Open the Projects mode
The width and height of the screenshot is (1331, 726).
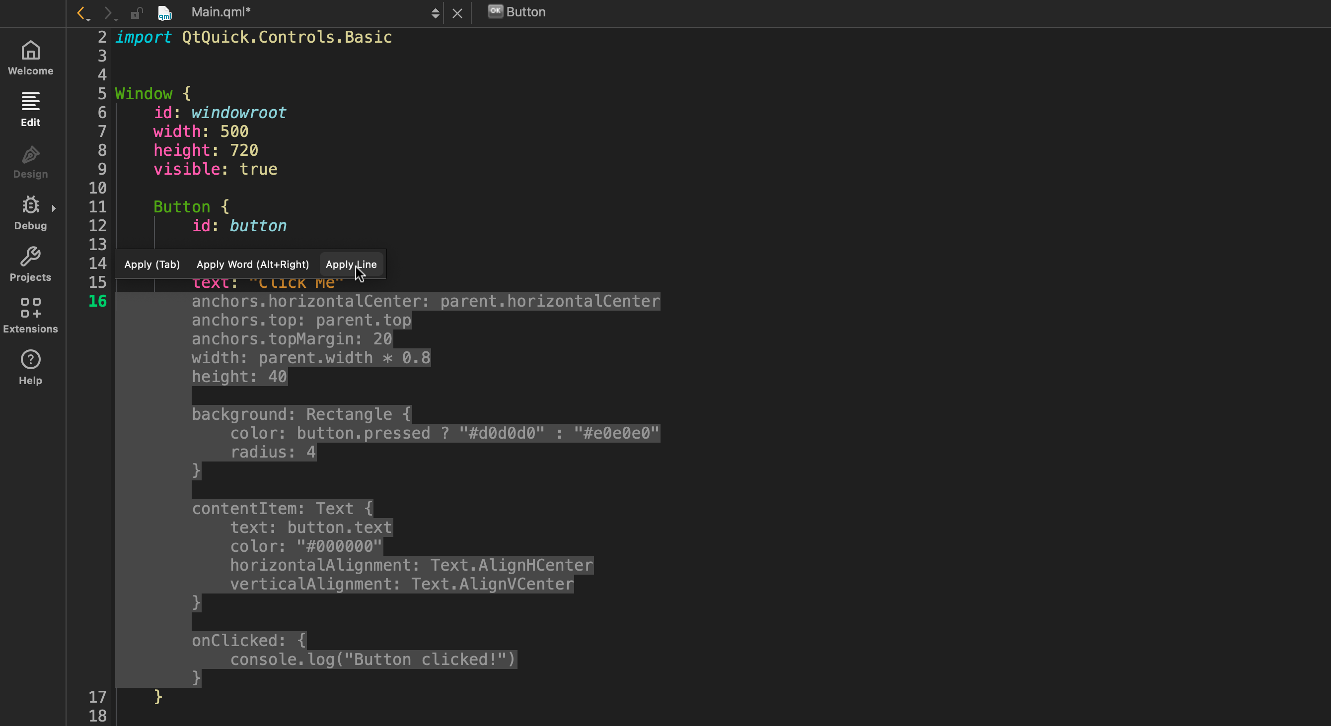pos(30,264)
